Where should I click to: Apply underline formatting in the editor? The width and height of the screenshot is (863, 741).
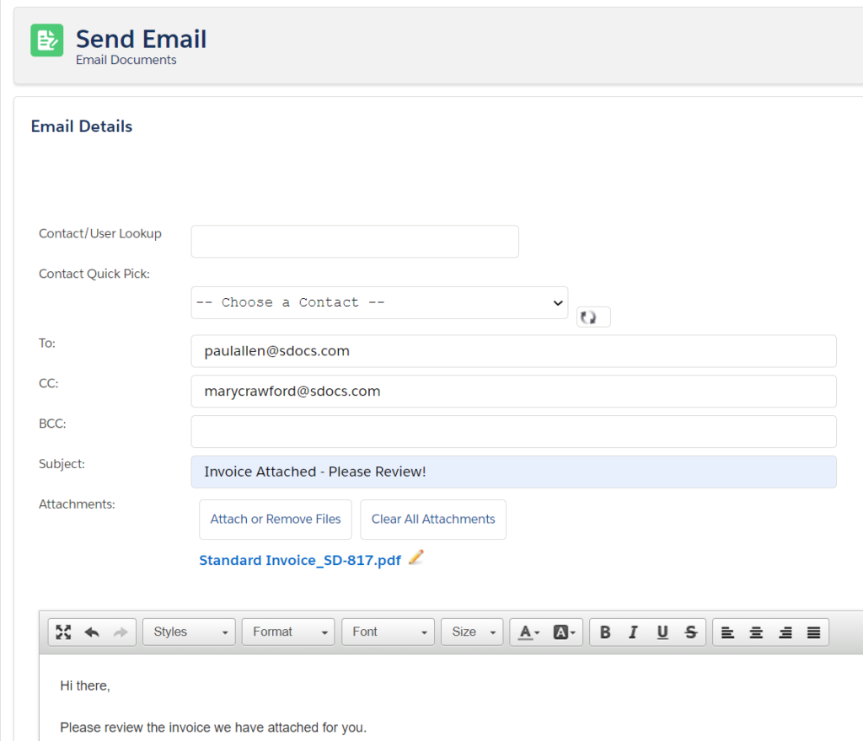[x=662, y=632]
